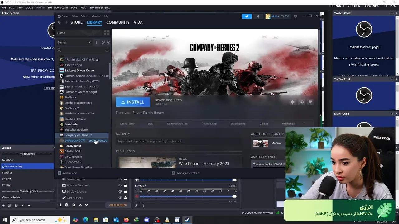Open OBS StreamElements menu
The height and width of the screenshot is (224, 399).
click(100, 7)
